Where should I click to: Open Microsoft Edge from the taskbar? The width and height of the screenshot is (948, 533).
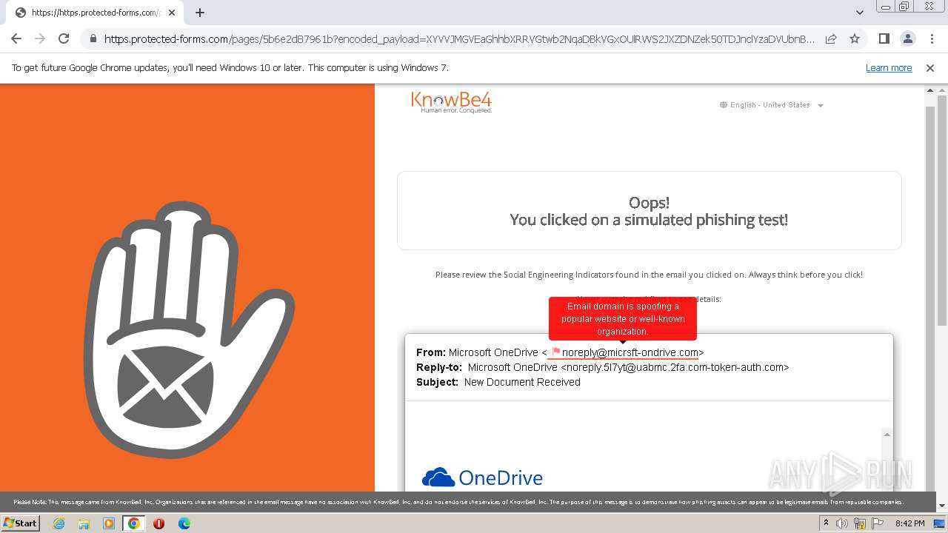click(184, 523)
